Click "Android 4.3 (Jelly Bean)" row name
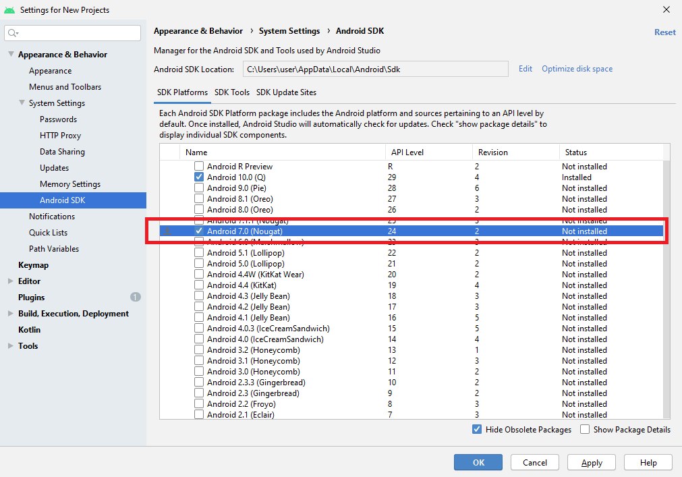The width and height of the screenshot is (682, 477). coord(248,296)
